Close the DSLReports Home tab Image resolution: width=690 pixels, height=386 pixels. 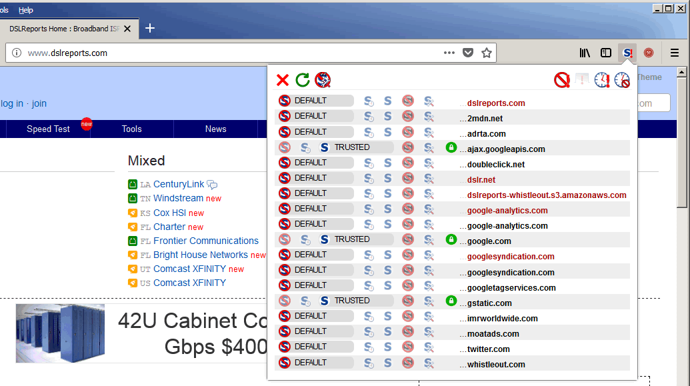click(127, 29)
